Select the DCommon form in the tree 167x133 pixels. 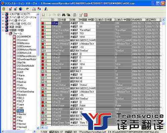22,40
